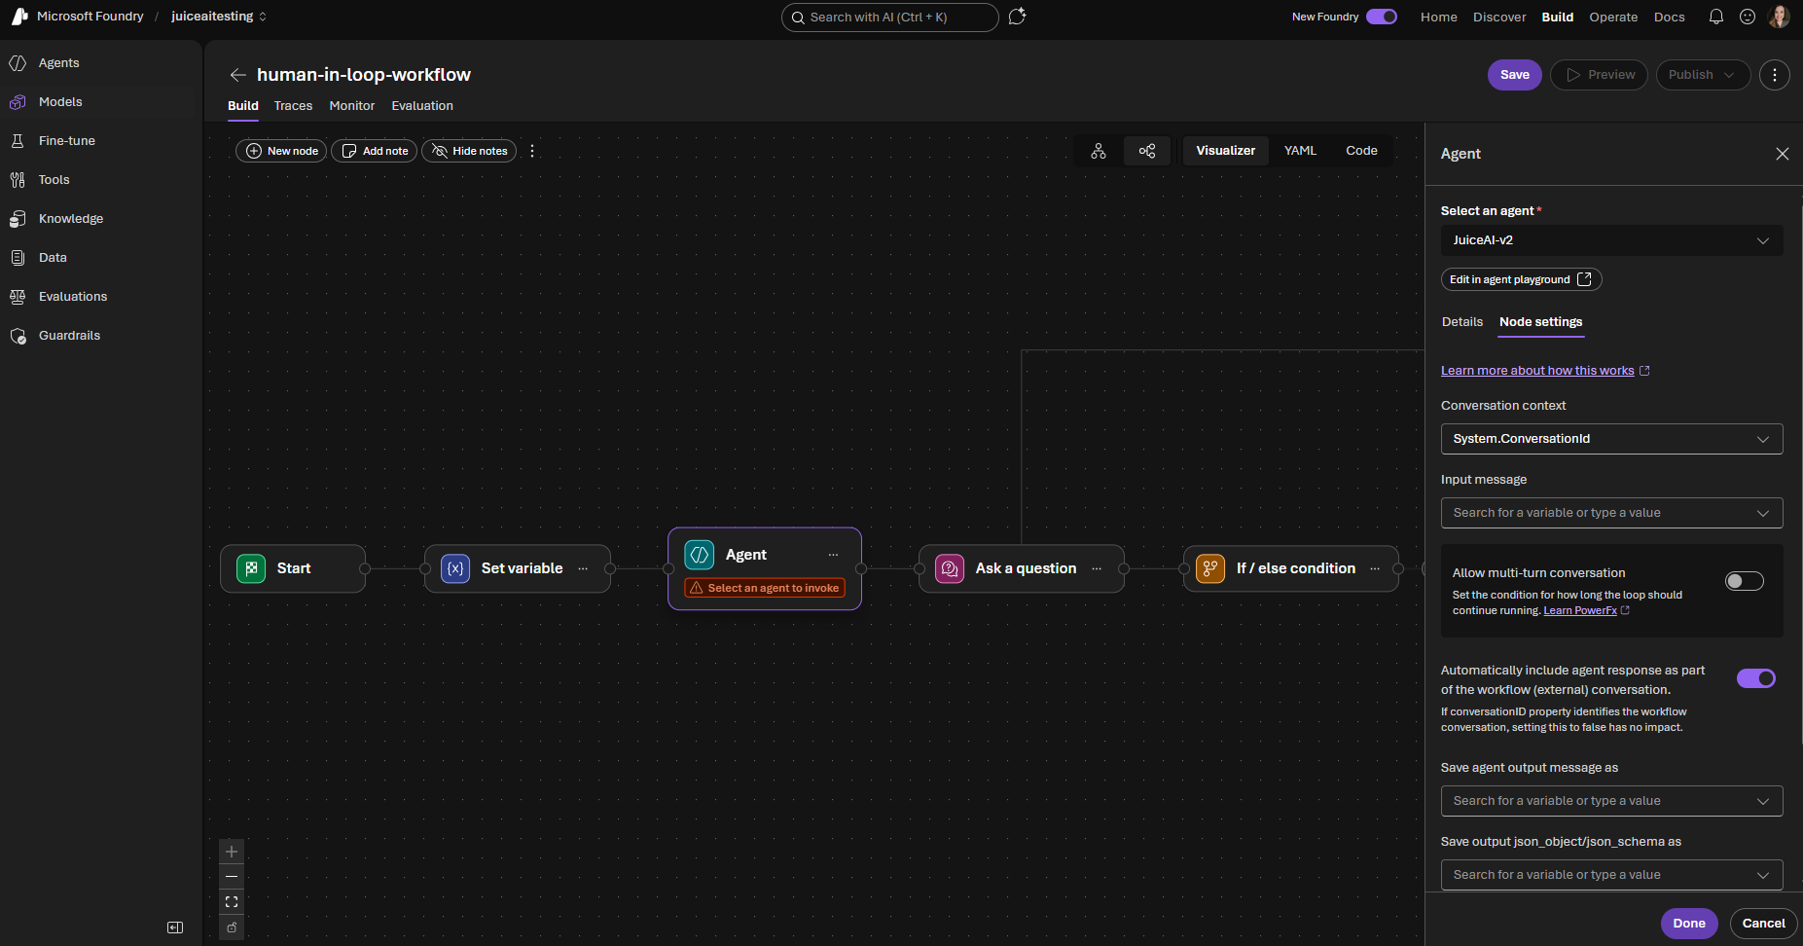
Task: Open the juiceaitesting project switcher
Action: [x=219, y=17]
